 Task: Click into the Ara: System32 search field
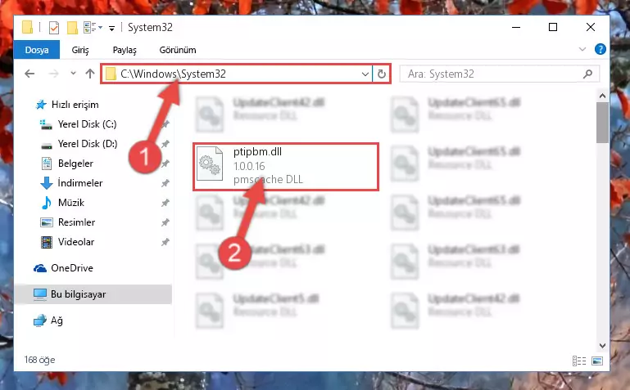pos(494,74)
